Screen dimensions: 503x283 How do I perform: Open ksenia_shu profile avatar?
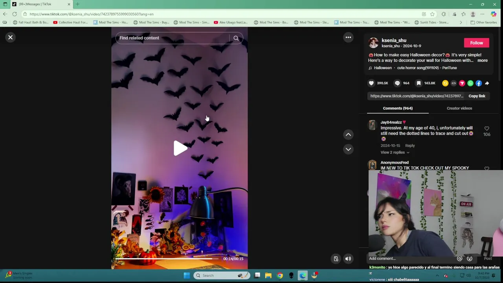[373, 43]
